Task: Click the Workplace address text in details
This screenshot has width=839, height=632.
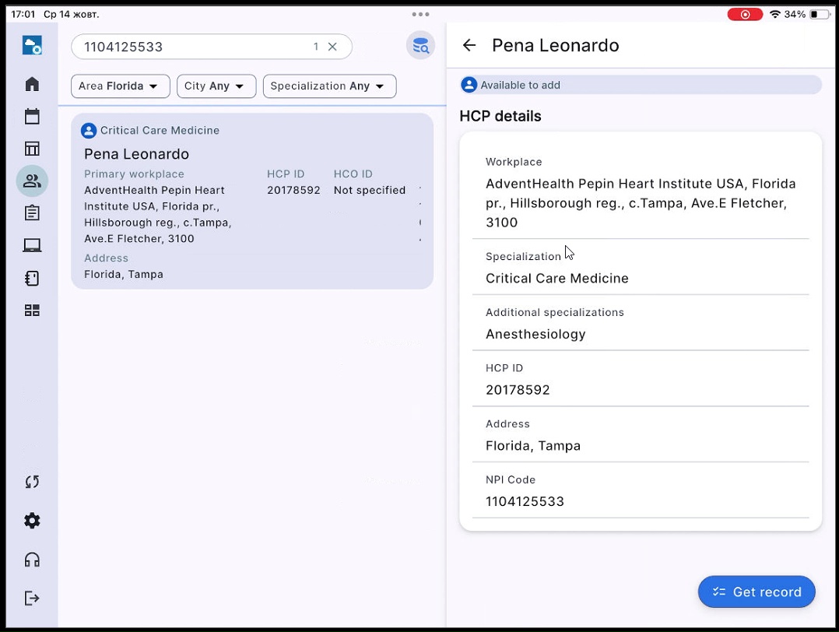Action: [641, 203]
